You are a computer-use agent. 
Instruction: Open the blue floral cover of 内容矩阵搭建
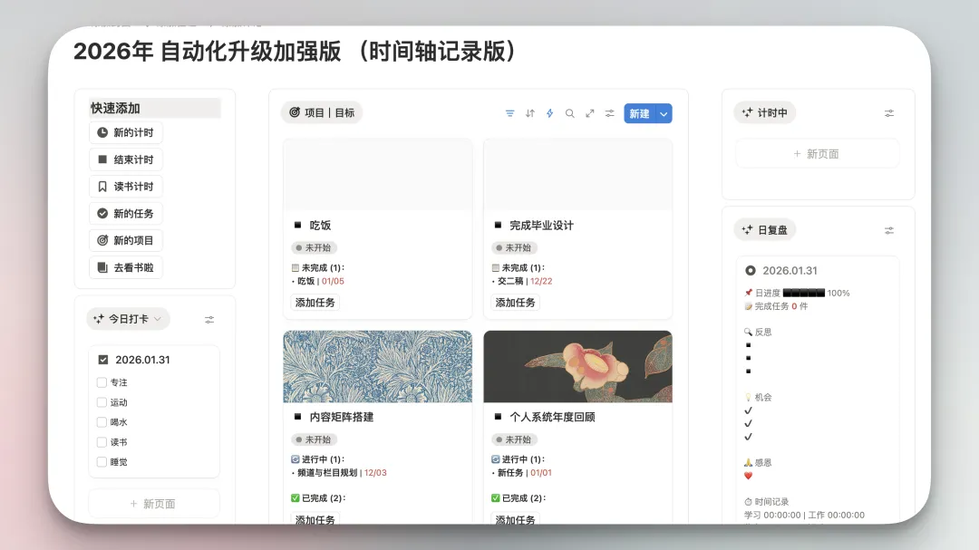pyautogui.click(x=378, y=366)
